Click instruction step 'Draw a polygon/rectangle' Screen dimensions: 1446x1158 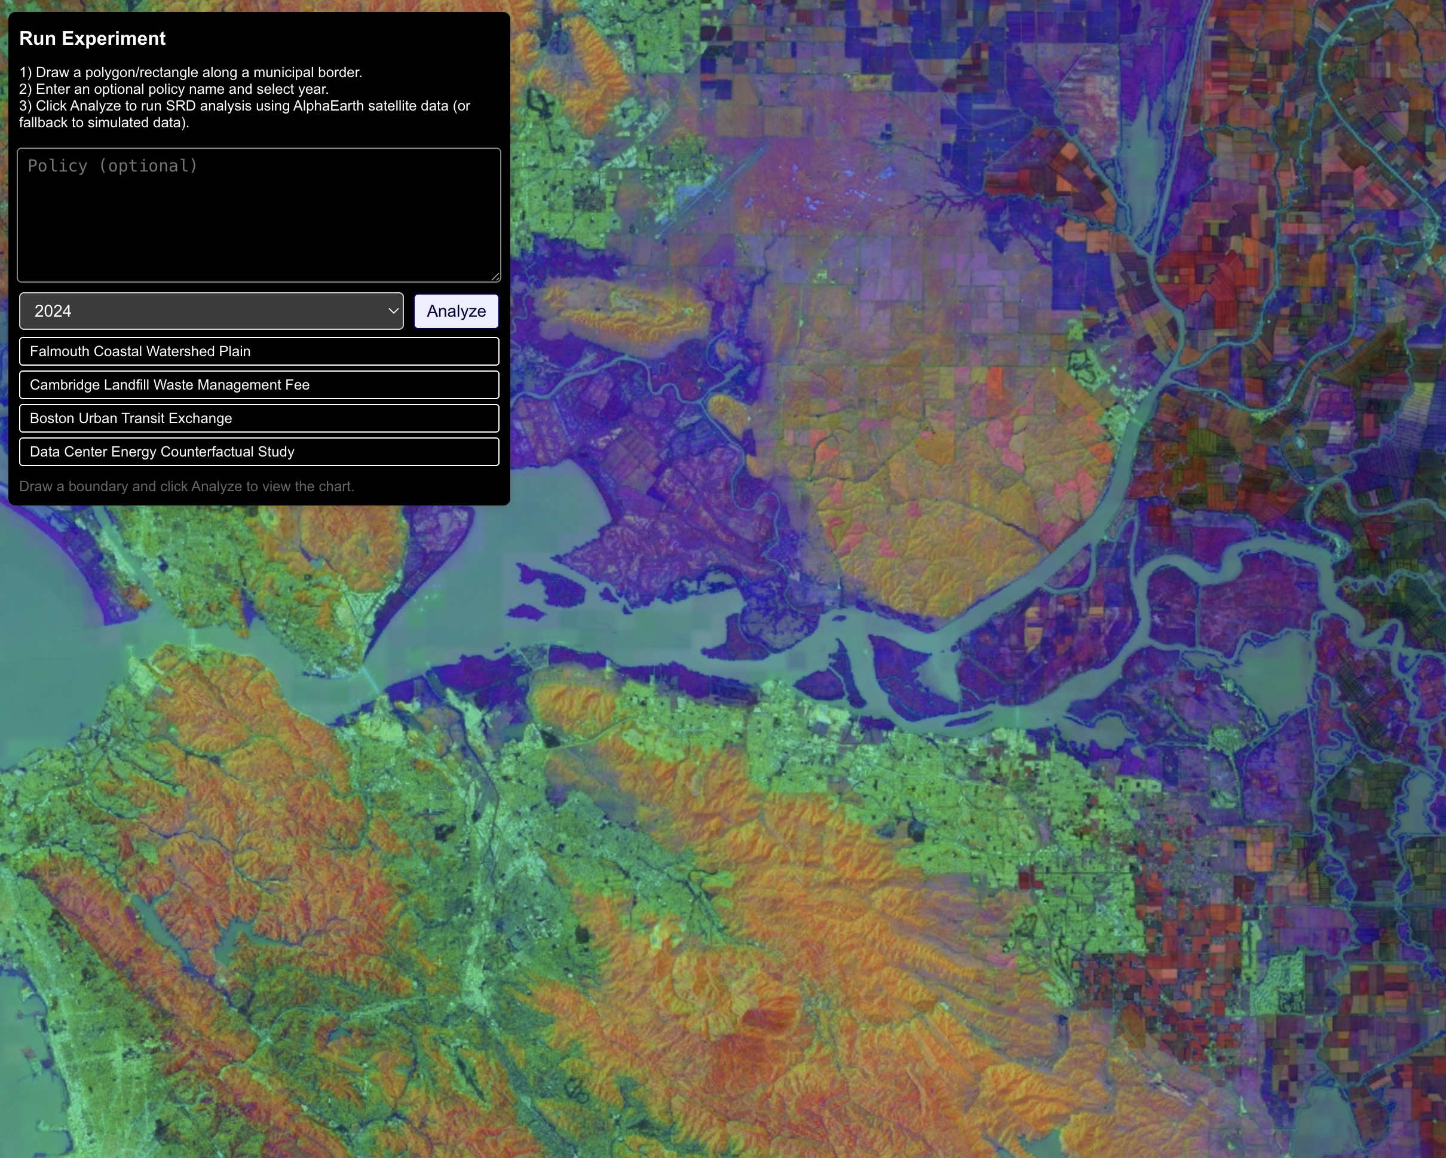coord(191,72)
